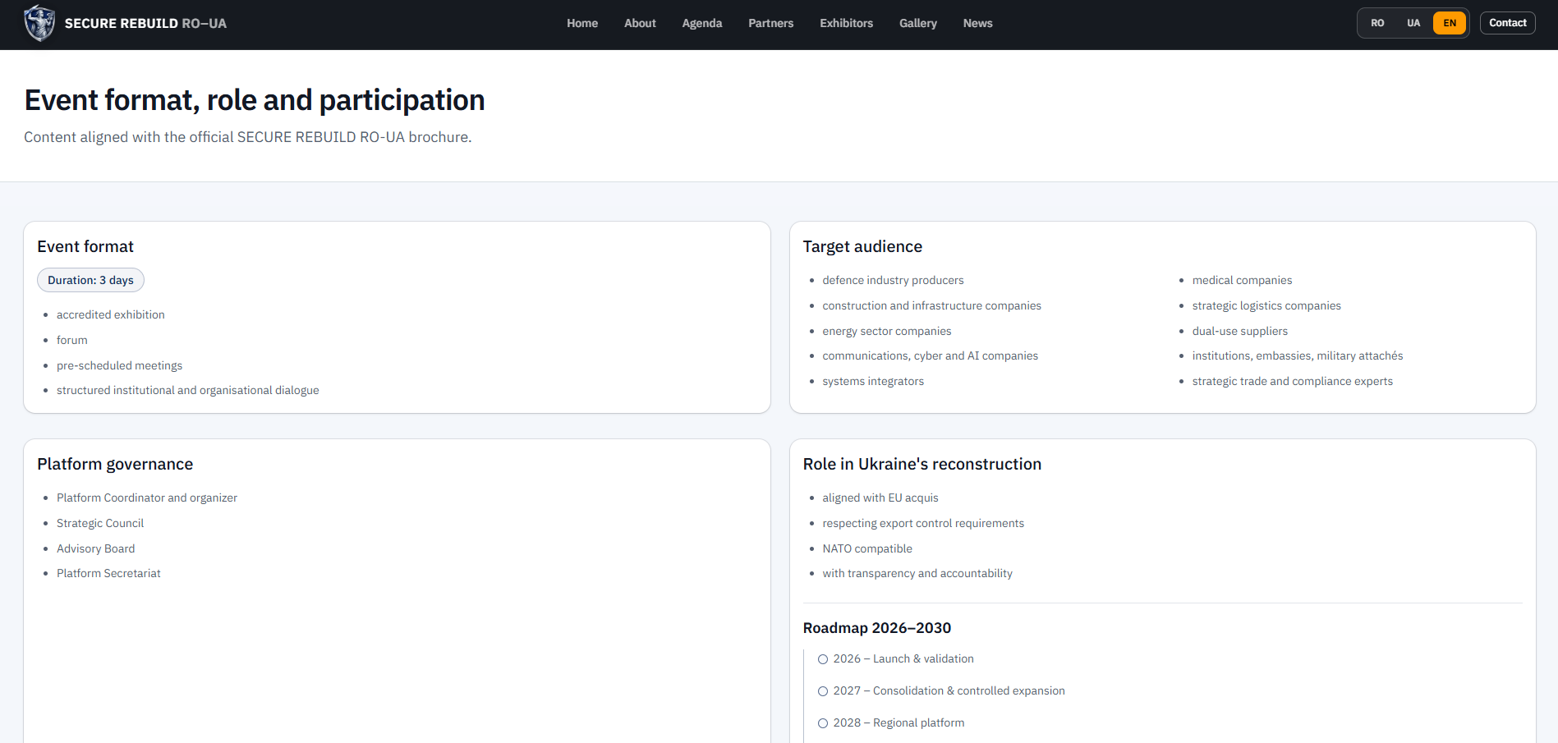Navigate to Partners
The image size is (1558, 743).
click(771, 23)
